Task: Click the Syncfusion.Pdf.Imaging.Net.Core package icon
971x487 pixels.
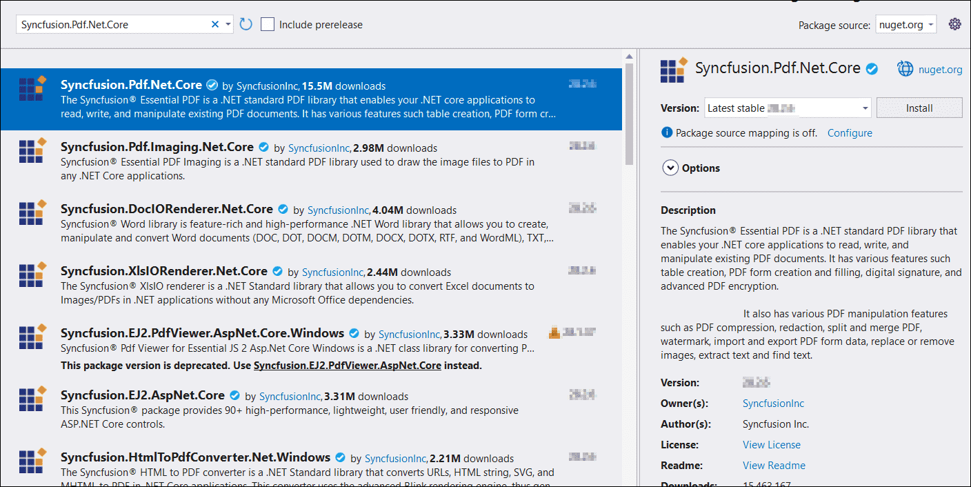Action: 32,150
